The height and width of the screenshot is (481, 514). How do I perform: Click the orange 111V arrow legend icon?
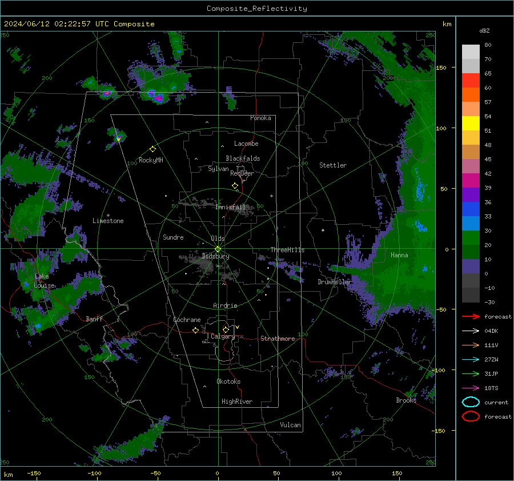pyautogui.click(x=471, y=345)
